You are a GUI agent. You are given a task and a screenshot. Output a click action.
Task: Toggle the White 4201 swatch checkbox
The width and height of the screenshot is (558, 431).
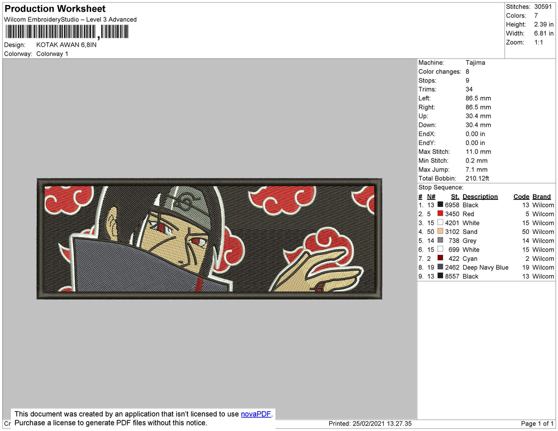(x=439, y=223)
